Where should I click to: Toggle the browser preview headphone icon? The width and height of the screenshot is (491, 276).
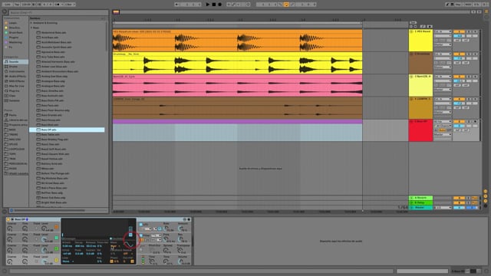pyautogui.click(x=12, y=210)
